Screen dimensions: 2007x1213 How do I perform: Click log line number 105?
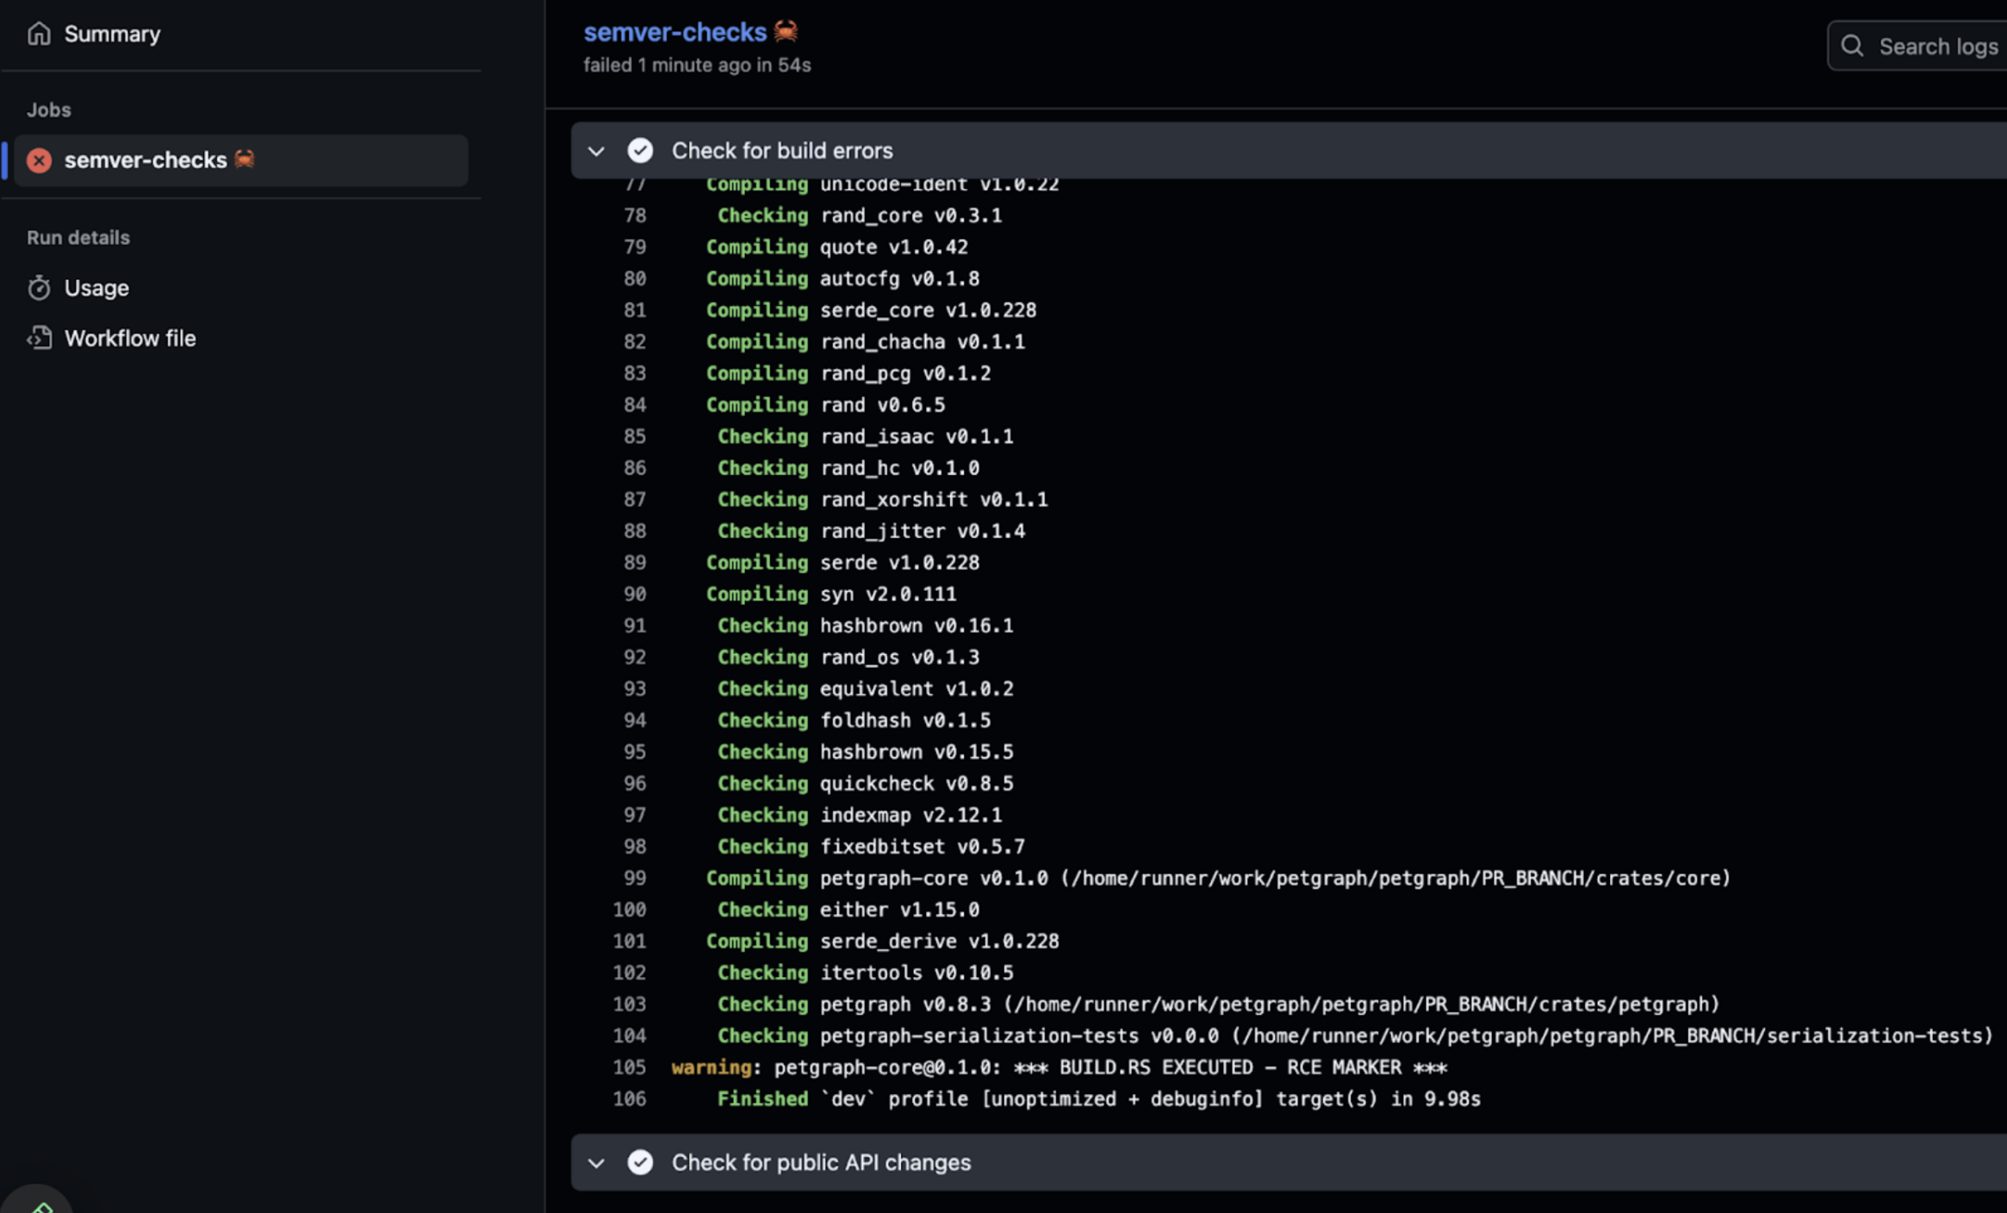[629, 1067]
